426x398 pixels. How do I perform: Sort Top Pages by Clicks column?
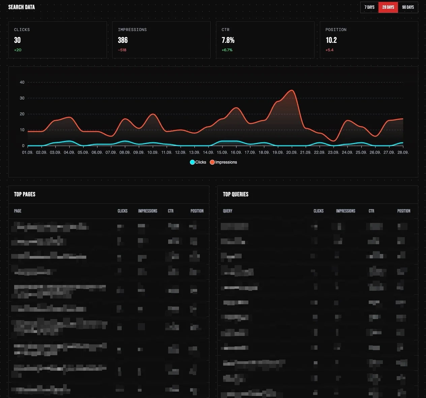(122, 211)
